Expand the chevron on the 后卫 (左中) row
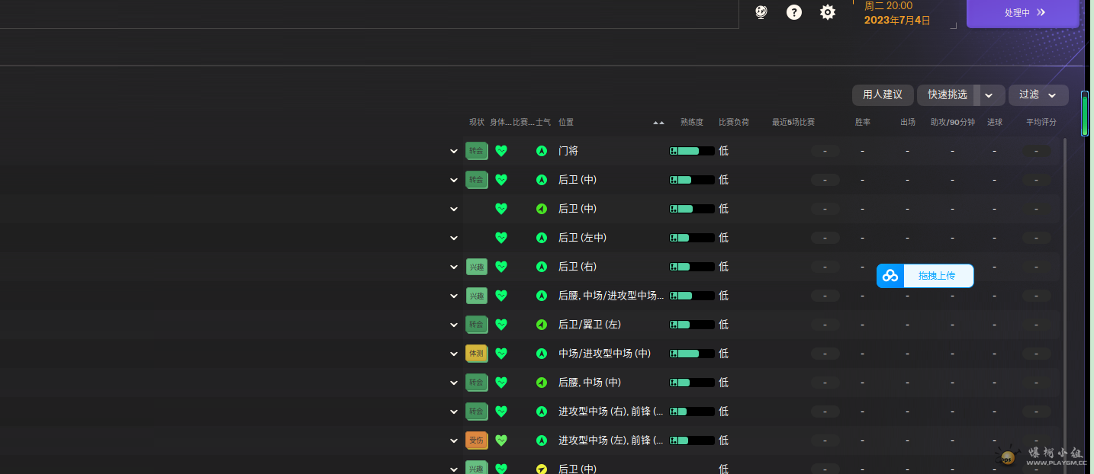 tap(454, 238)
